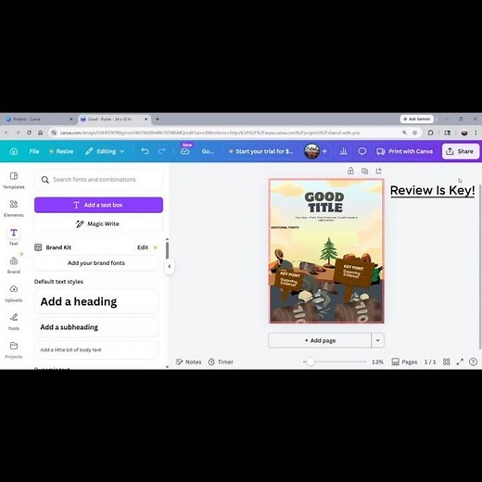Click Add your brand fonts button
The height and width of the screenshot is (482, 482).
tap(96, 263)
